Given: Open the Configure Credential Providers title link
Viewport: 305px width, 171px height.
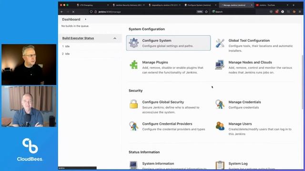Looking at the screenshot, I should pos(167,123).
